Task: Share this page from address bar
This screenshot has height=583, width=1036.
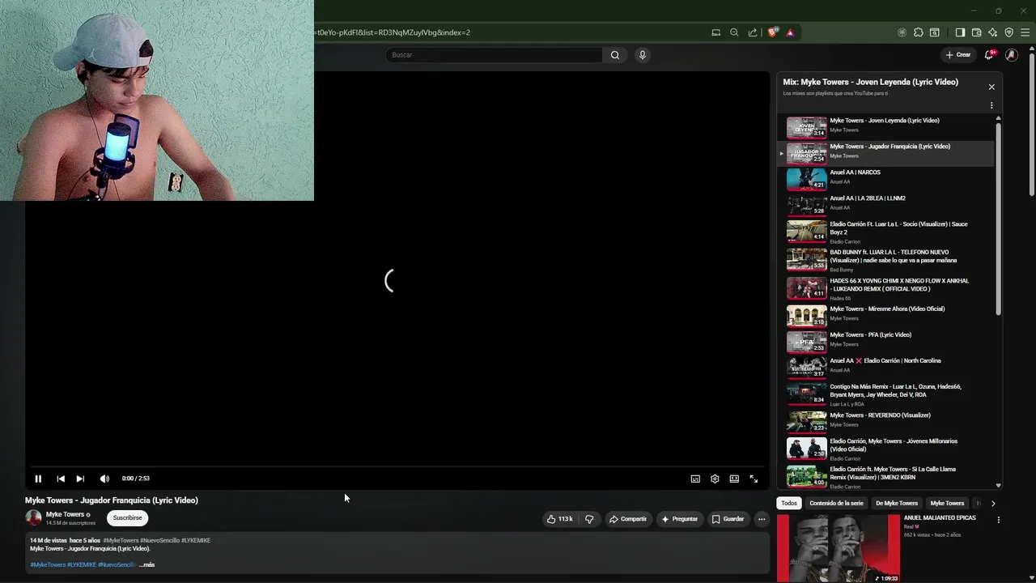Action: point(753,32)
